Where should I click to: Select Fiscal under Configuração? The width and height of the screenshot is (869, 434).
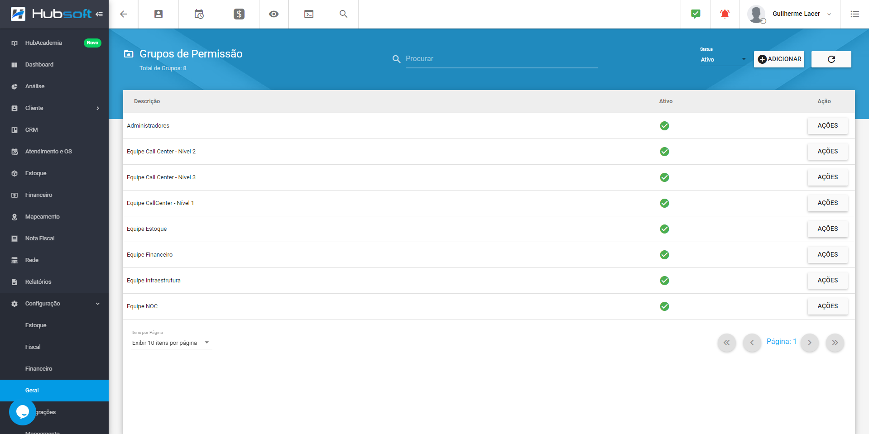54,347
